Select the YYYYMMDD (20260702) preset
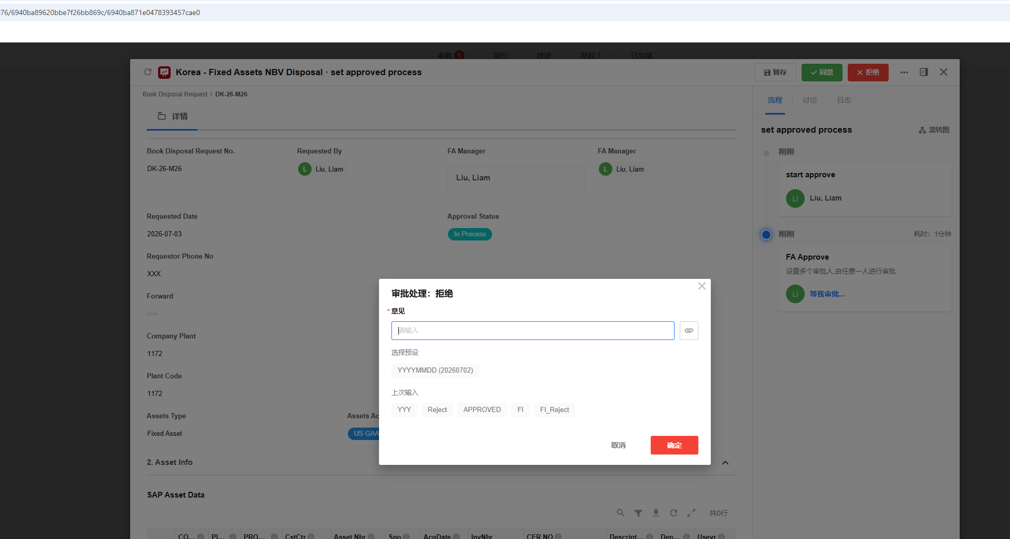 coord(435,370)
